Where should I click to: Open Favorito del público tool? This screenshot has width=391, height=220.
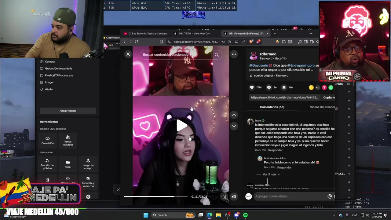point(47,164)
